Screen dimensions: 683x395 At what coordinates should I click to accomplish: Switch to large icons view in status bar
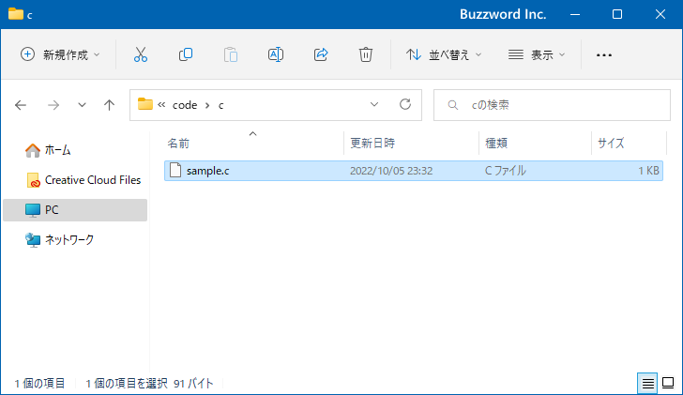[x=668, y=383]
